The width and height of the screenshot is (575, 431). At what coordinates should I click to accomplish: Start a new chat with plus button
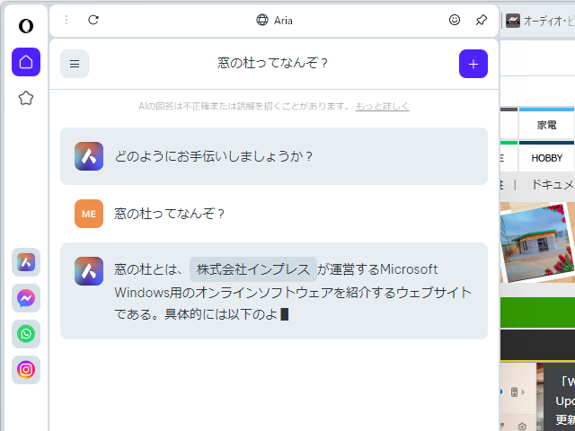[x=473, y=64]
